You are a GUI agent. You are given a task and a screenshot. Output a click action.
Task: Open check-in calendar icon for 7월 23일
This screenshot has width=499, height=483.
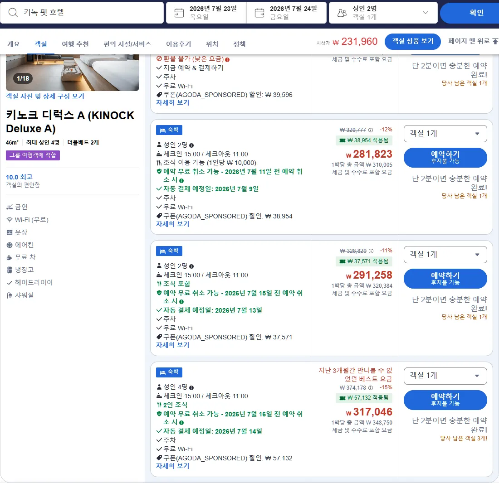[179, 13]
